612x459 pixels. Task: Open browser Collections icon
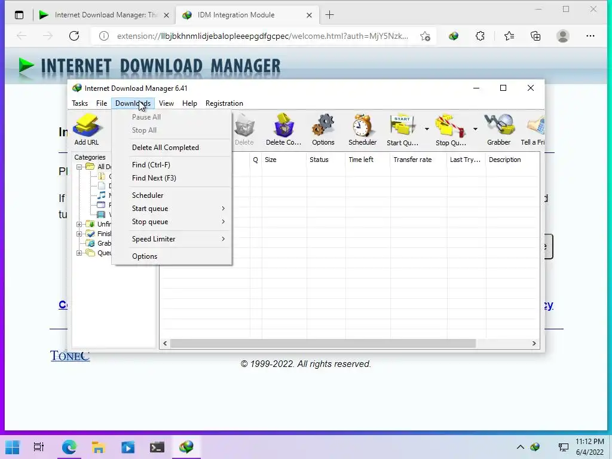[x=535, y=36]
